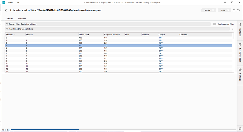This screenshot has height=132, width=243.
Task: Sort by the Comment column header
Action: [x=206, y=35]
